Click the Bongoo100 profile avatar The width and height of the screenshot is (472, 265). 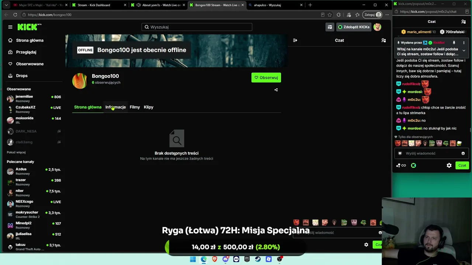(80, 81)
